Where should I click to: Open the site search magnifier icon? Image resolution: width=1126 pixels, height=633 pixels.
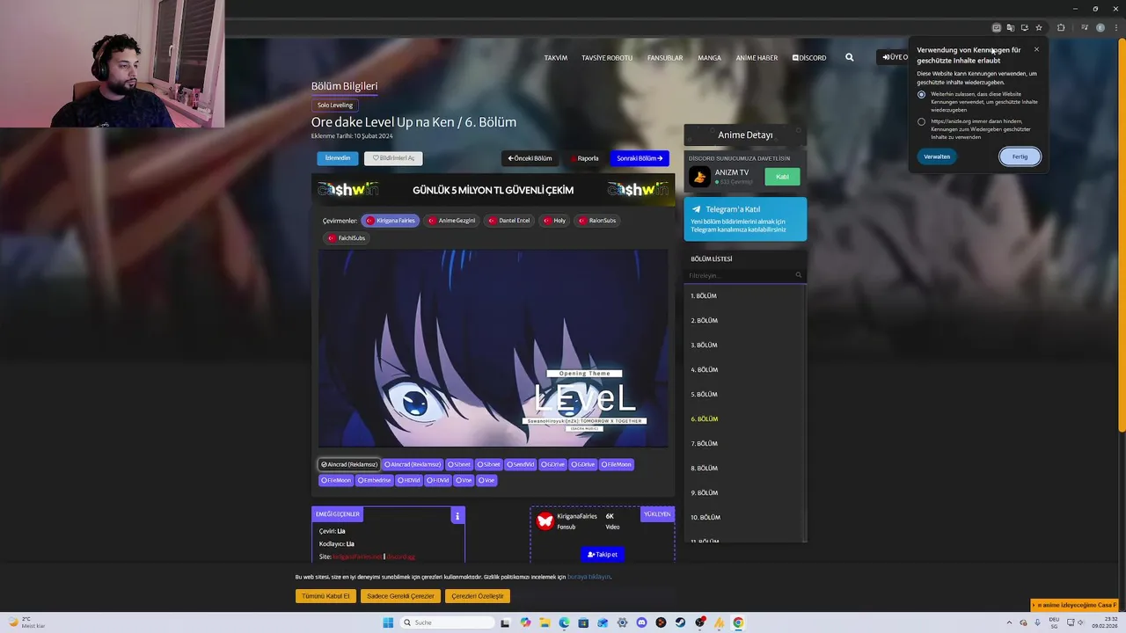click(849, 57)
